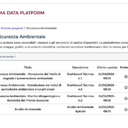
Task: Open the Portale-preprod breadcrumb link
Action: coord(12,28)
